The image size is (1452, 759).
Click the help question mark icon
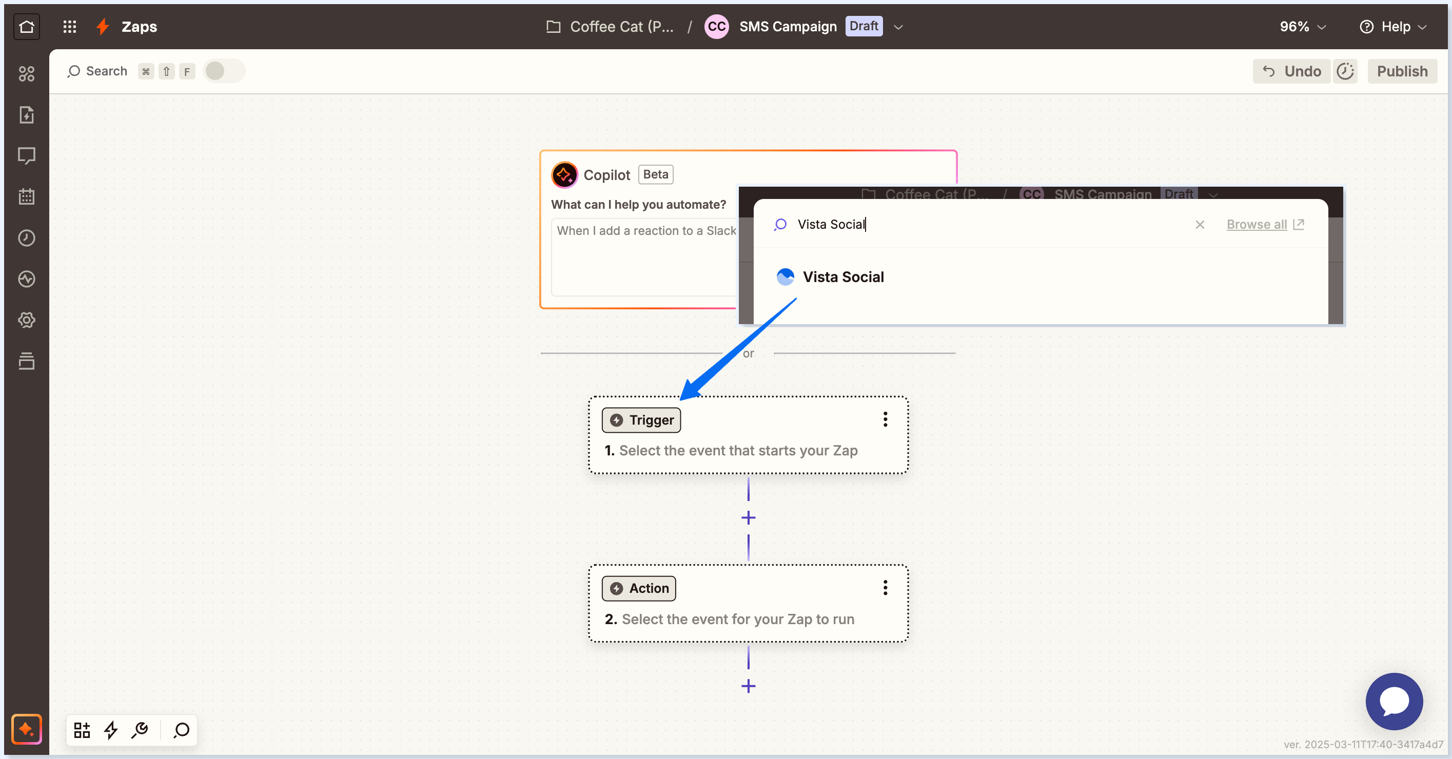coord(1366,27)
